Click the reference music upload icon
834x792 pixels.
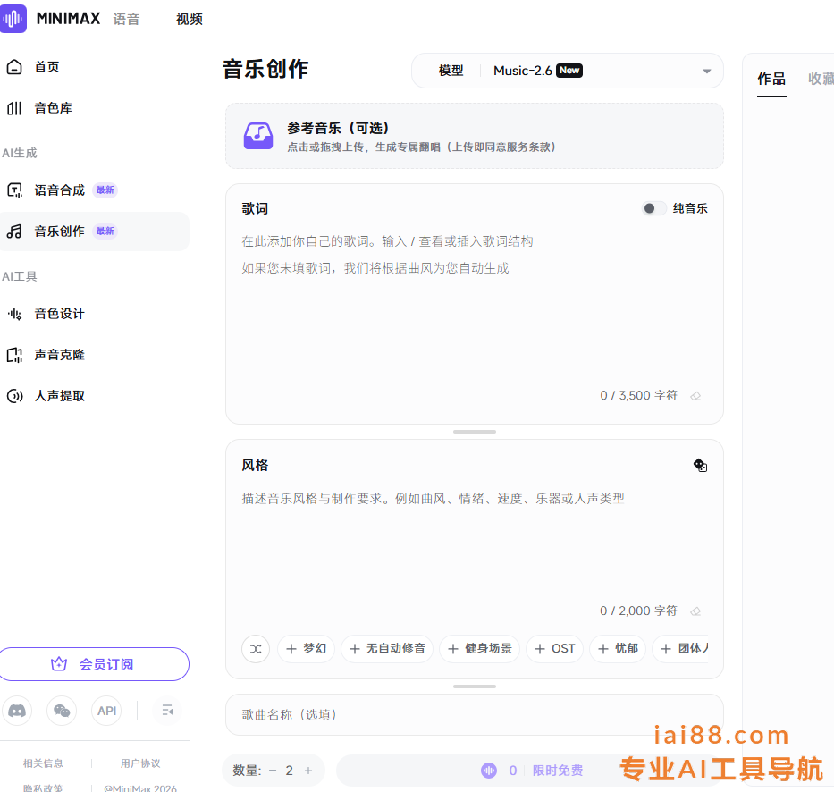258,136
